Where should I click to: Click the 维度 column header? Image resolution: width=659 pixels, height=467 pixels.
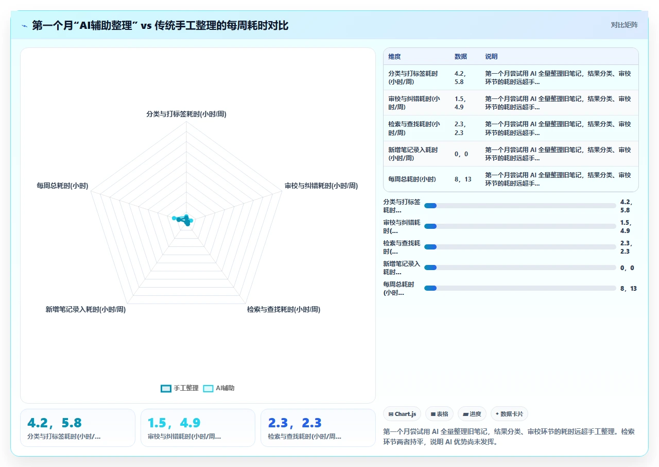pos(394,57)
